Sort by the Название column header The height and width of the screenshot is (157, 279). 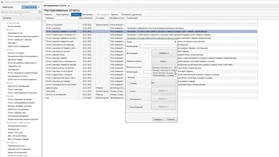click(x=62, y=18)
